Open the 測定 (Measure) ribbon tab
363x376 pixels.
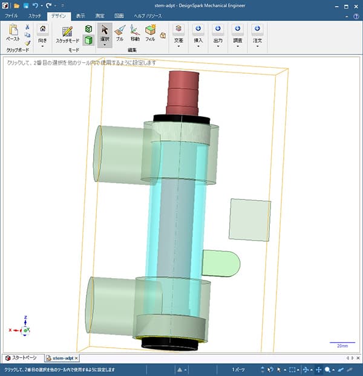click(x=100, y=16)
